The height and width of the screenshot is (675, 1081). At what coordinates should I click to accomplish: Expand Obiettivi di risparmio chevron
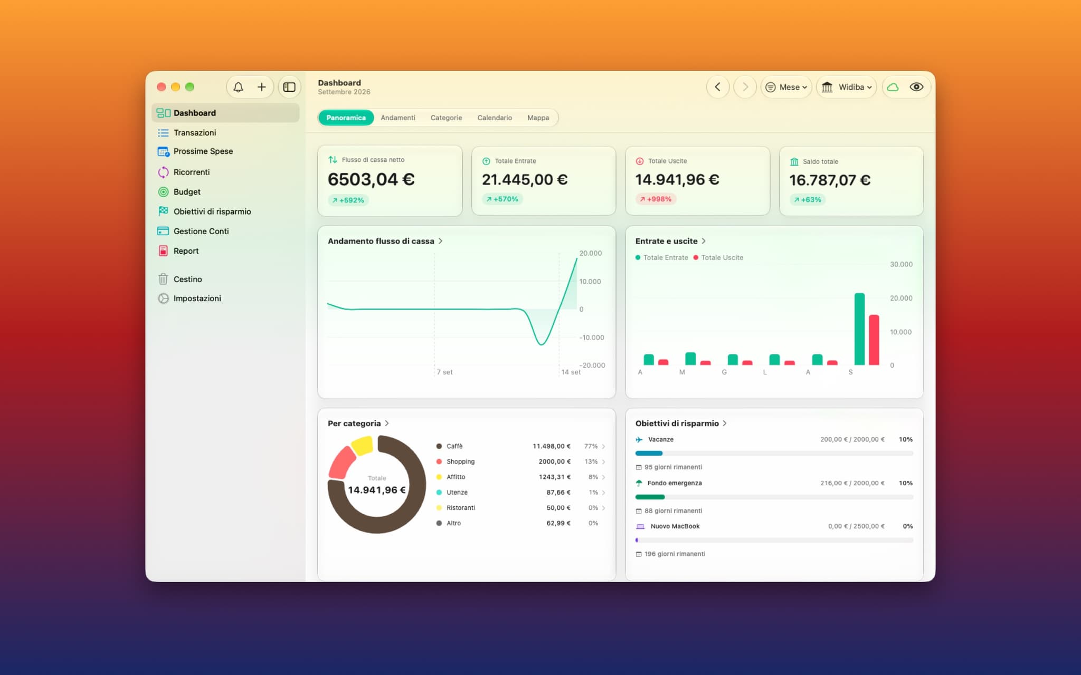[x=725, y=423]
